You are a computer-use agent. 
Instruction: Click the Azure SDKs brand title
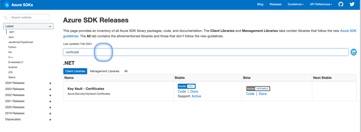click(x=22, y=5)
